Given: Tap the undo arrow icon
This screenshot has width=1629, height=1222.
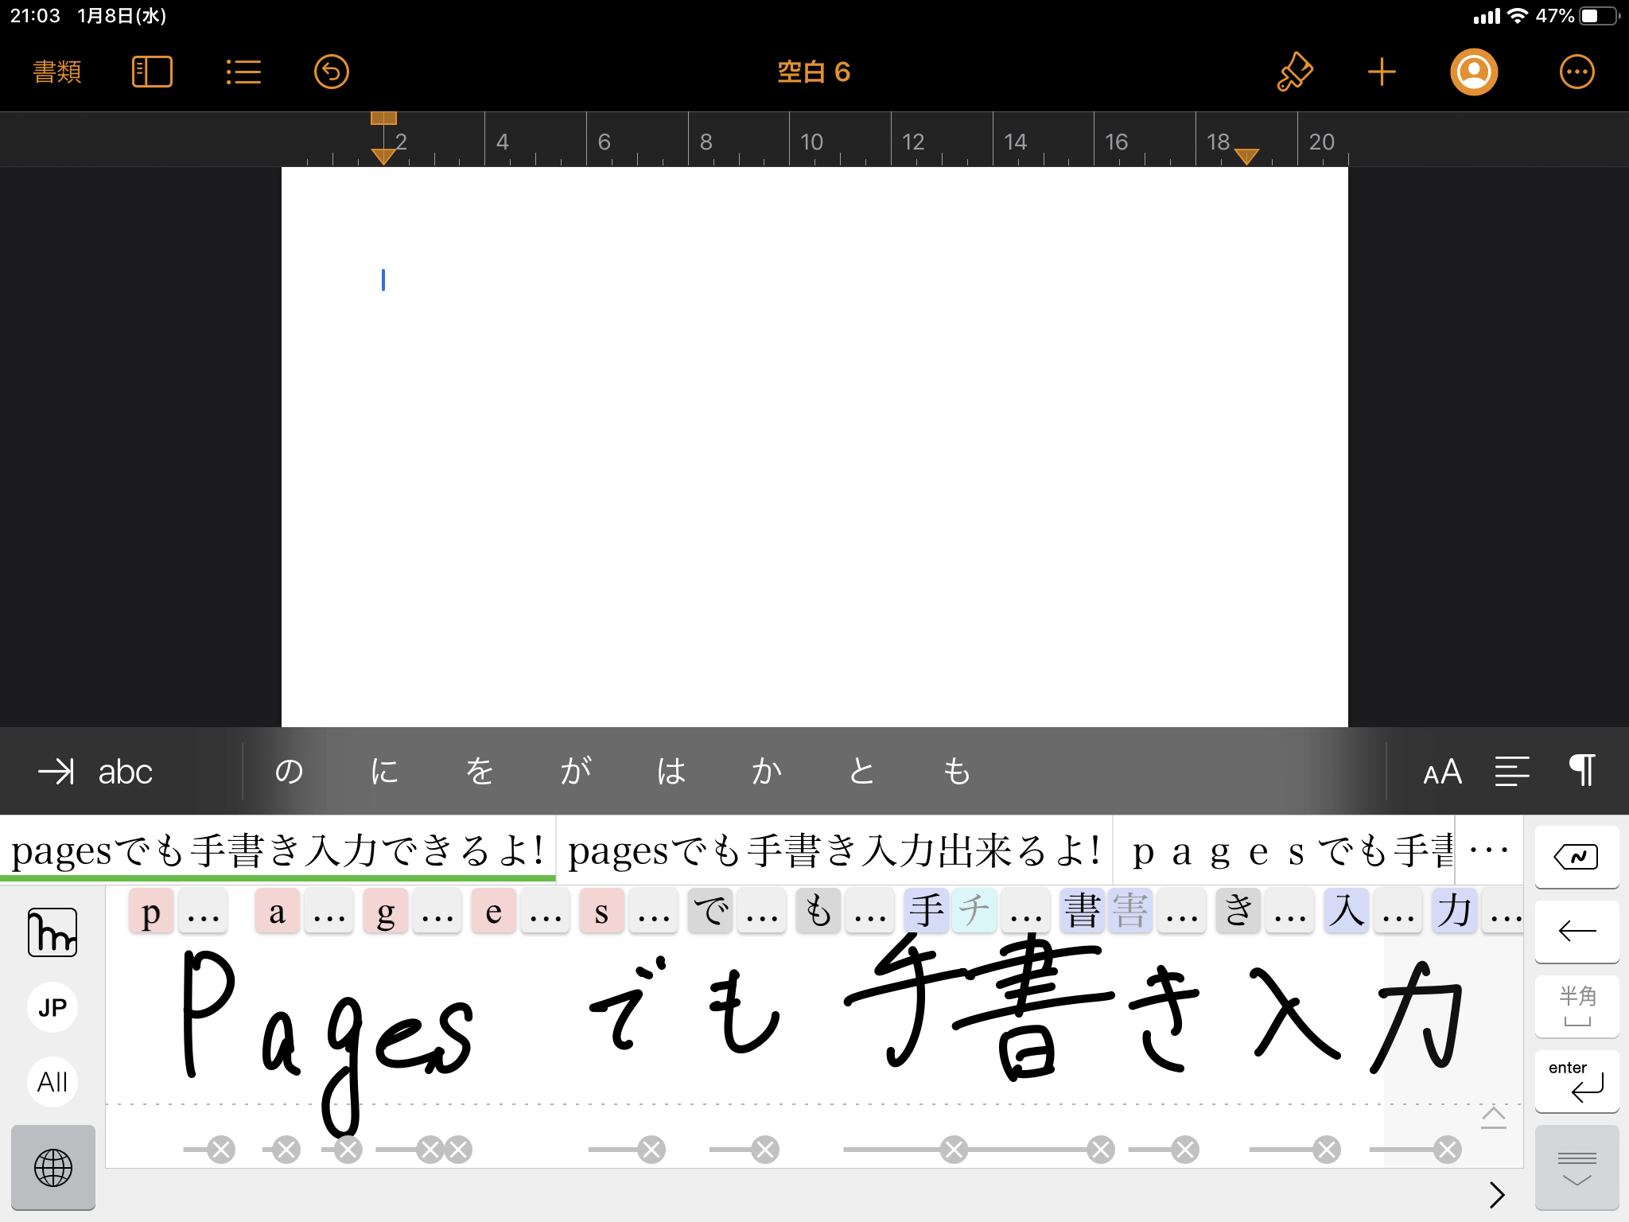Looking at the screenshot, I should 332,72.
